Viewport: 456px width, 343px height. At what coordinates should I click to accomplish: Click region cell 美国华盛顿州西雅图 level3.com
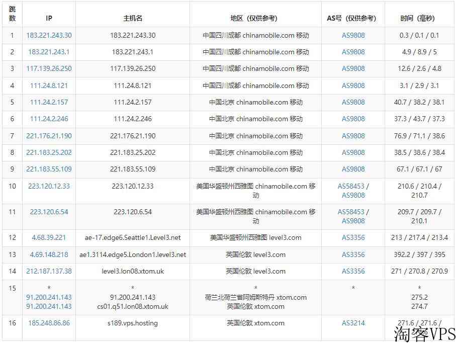(255, 237)
